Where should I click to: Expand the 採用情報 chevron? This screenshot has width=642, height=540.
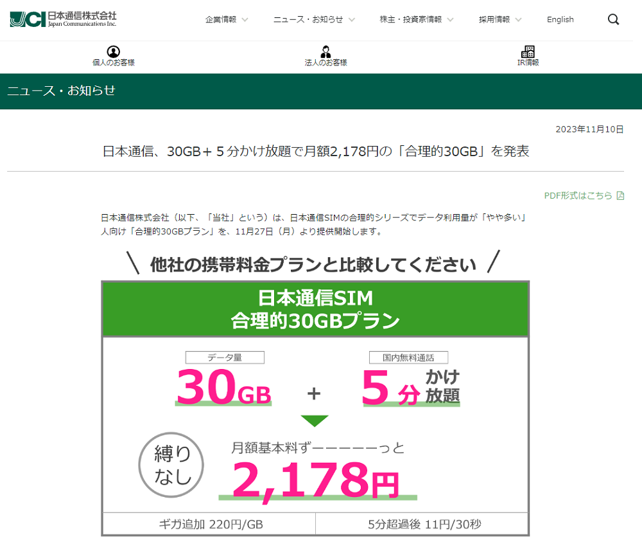coord(518,20)
